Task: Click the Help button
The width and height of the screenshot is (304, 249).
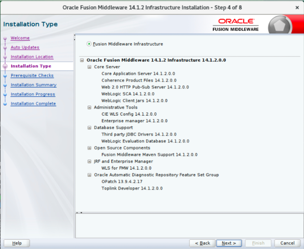Action: tap(17, 243)
